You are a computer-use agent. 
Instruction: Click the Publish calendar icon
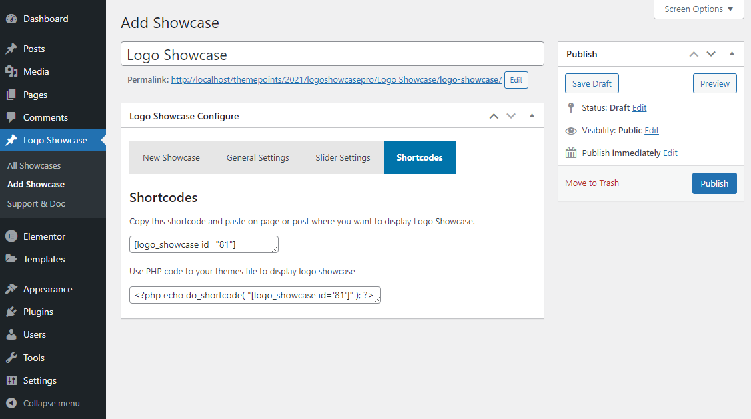[571, 153]
